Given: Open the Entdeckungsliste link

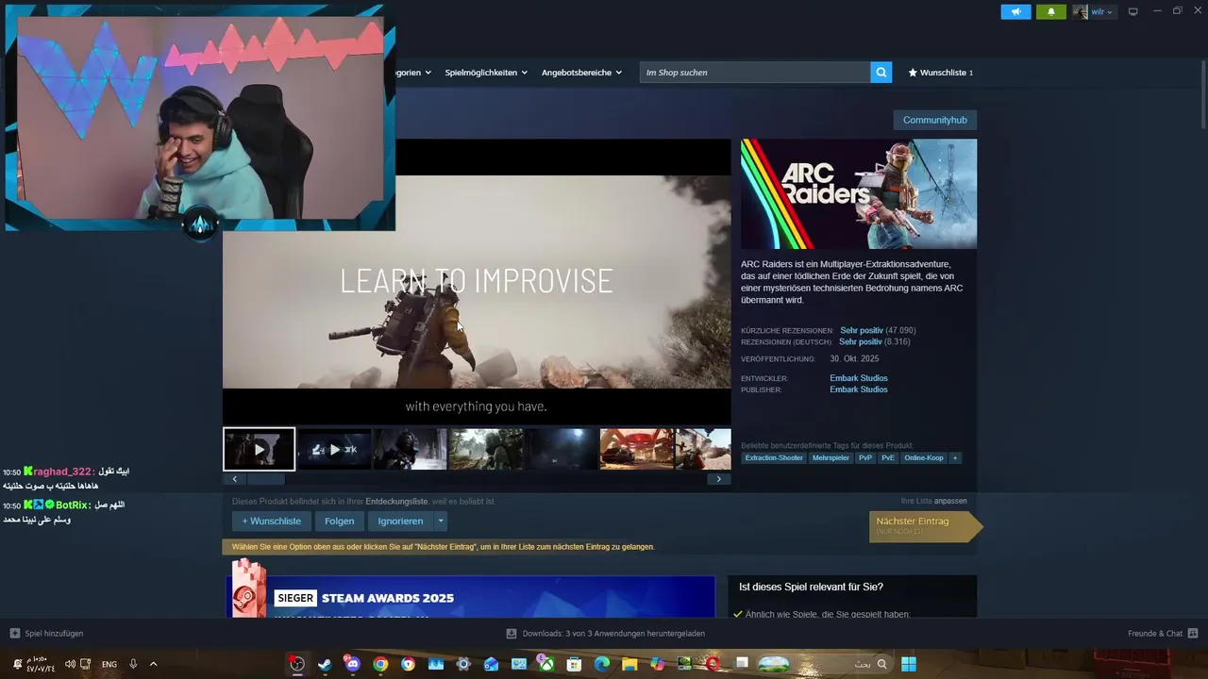Looking at the screenshot, I should [x=396, y=501].
